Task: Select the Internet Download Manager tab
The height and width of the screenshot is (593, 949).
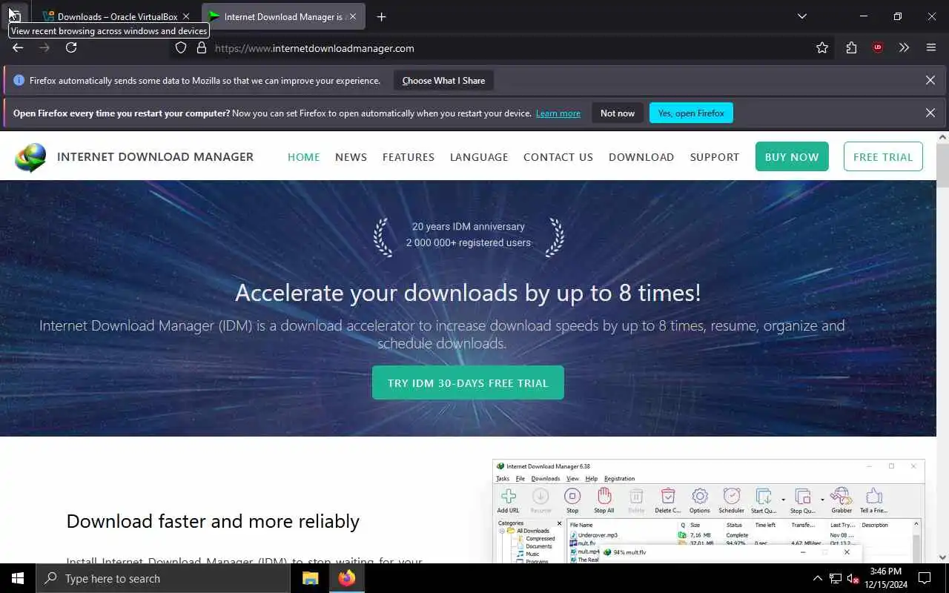Action: coord(283,16)
